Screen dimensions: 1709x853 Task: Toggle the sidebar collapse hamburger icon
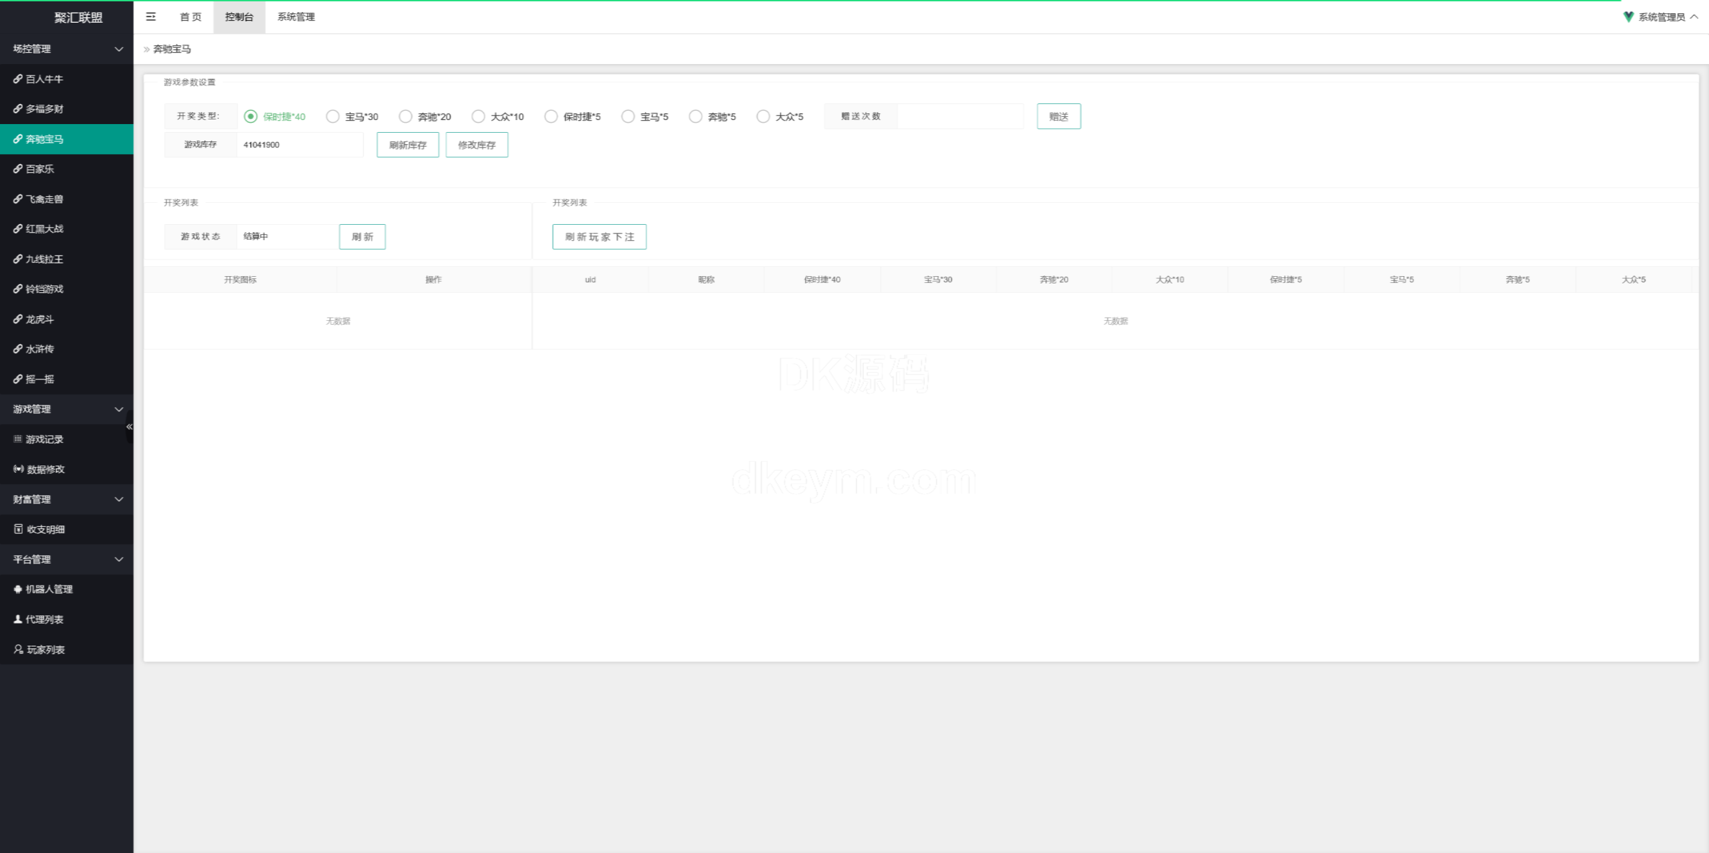click(x=151, y=17)
